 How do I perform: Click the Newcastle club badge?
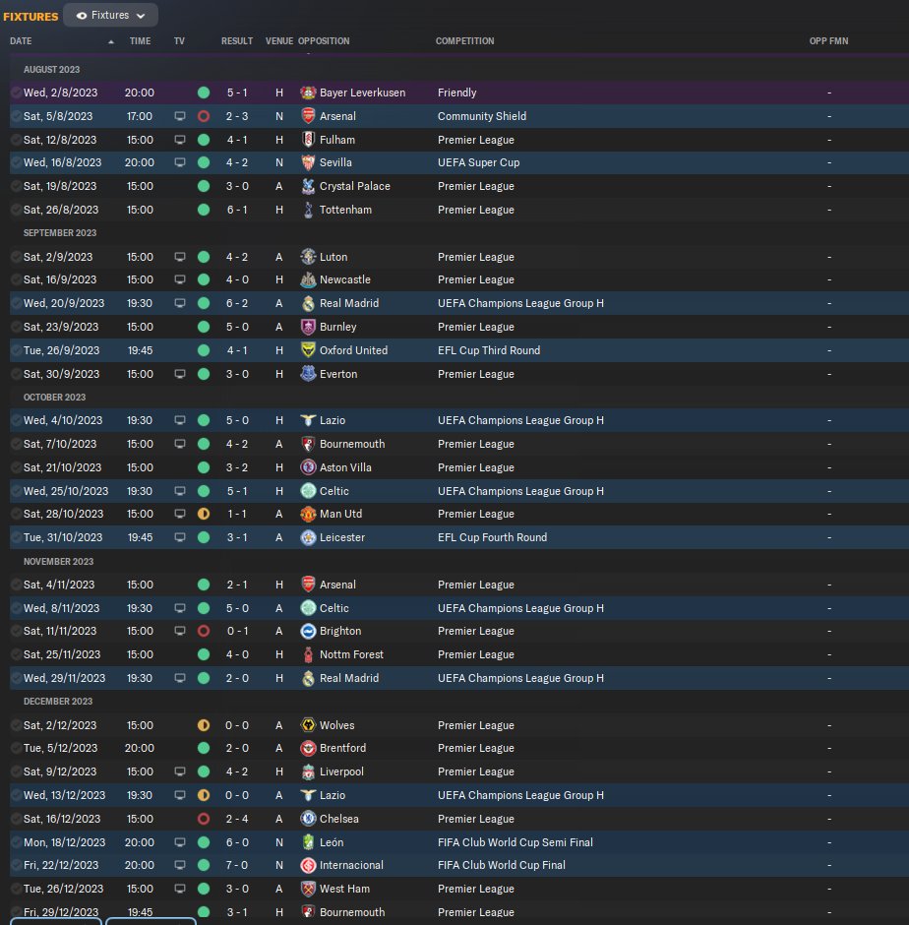pyautogui.click(x=308, y=279)
